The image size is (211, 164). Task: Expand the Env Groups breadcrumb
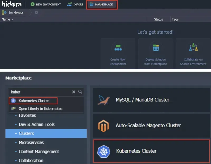point(16,12)
